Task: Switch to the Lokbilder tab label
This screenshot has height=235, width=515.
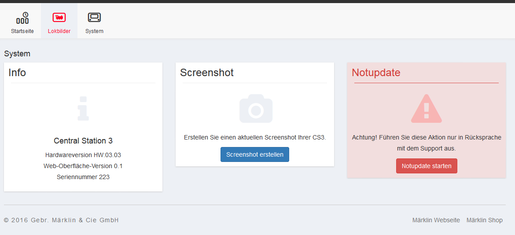Action: (59, 31)
